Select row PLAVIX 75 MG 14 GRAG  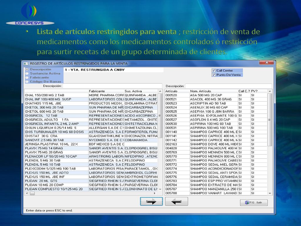pos(91,148)
